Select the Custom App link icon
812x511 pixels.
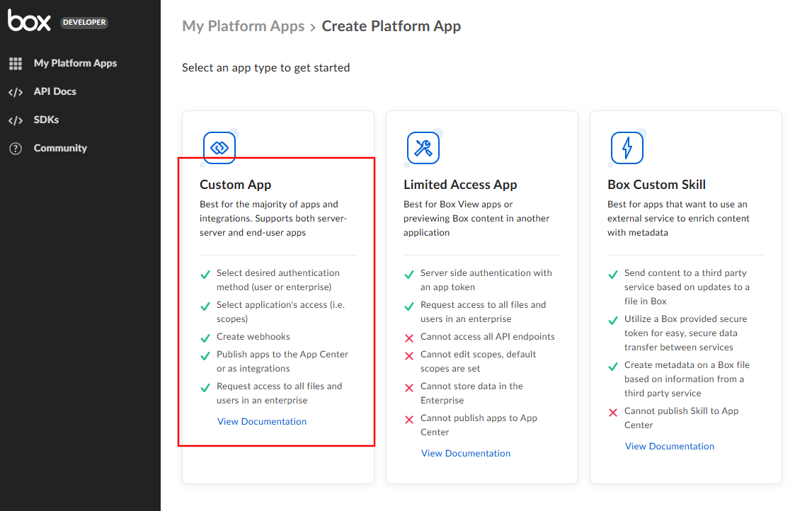point(219,148)
